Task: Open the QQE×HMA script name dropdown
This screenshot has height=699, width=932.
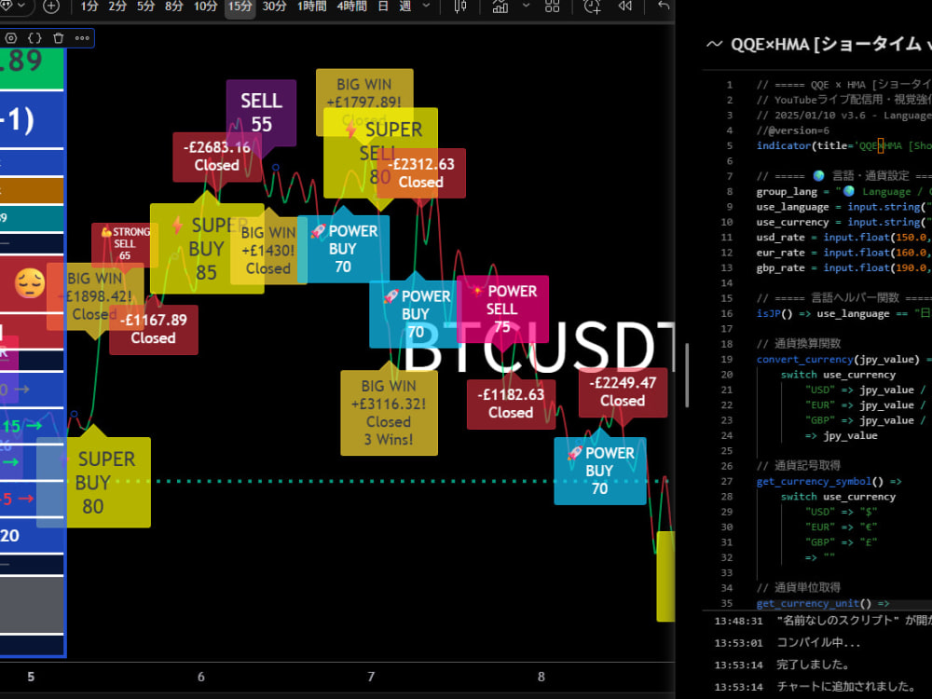Action: 829,44
